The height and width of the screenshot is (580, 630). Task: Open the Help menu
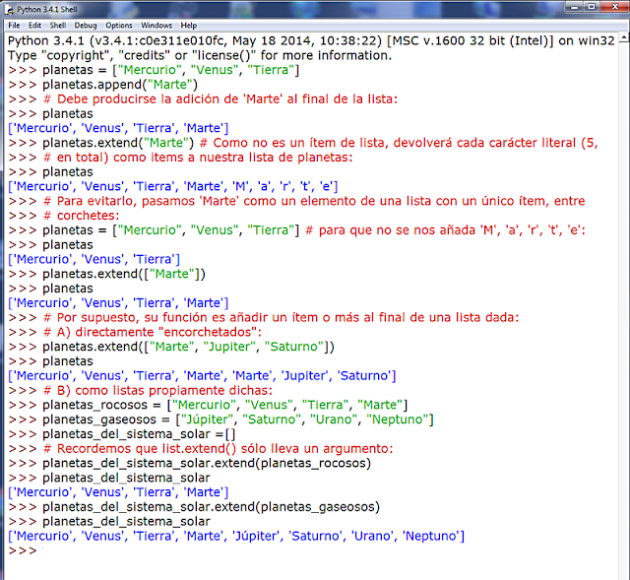188,26
